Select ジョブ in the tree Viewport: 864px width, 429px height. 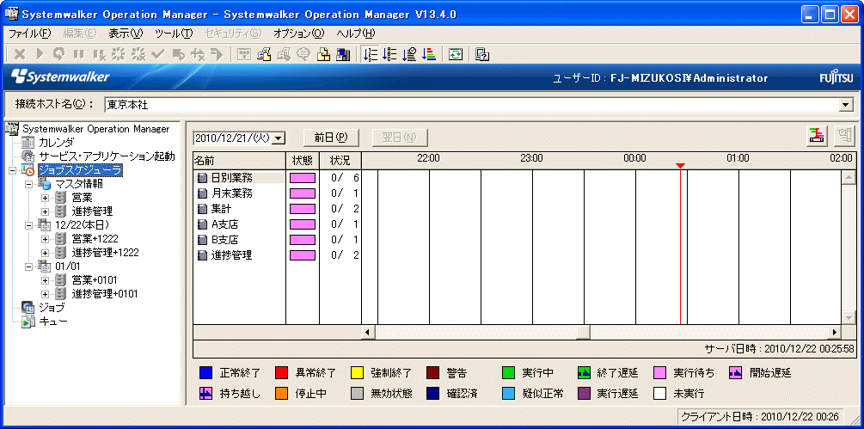52,308
